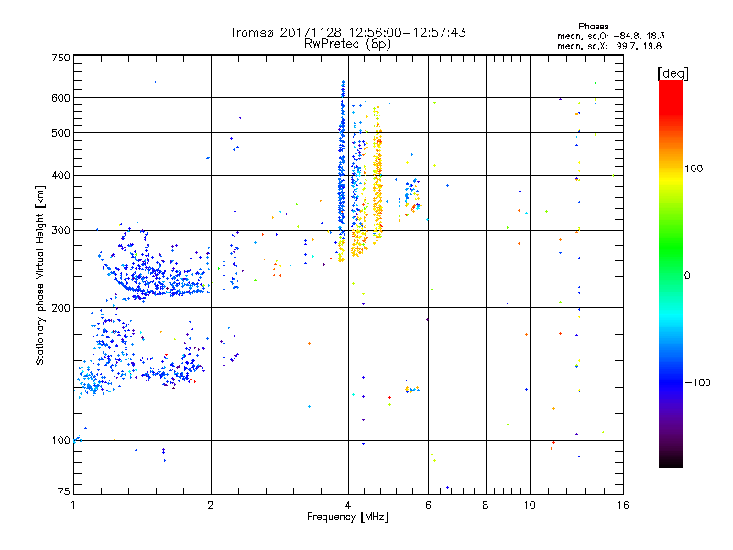Click the x-axis tick label '16'
Viewport: 733px width, 550px height.
pos(623,505)
